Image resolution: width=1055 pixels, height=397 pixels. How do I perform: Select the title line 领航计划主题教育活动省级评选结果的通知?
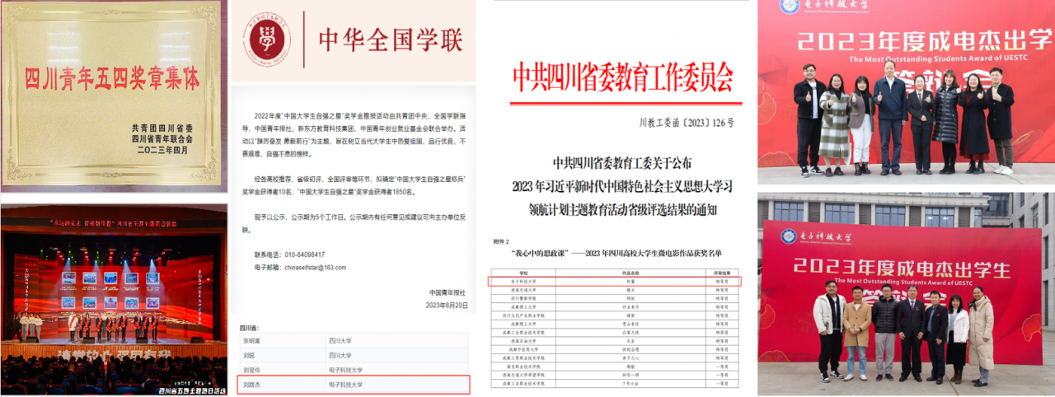(622, 209)
